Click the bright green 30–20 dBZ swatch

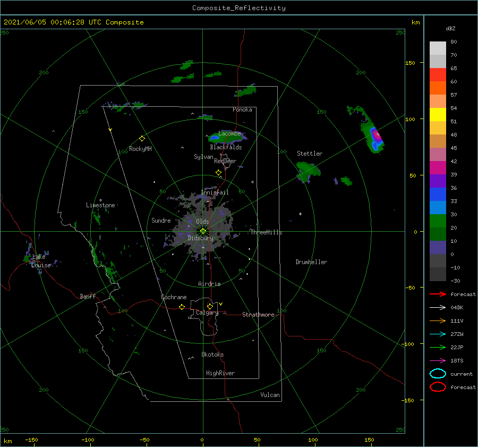438,221
